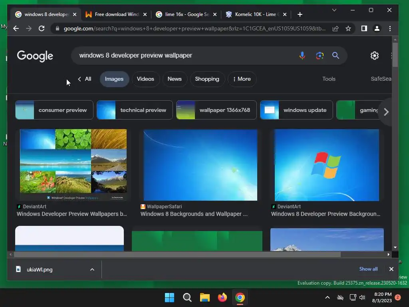Open Windows taskbar Search
409x307 pixels.
tap(187, 297)
